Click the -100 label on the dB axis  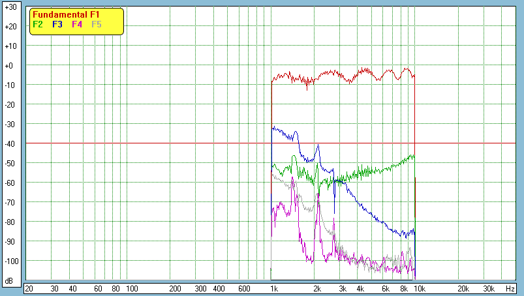pos(10,261)
